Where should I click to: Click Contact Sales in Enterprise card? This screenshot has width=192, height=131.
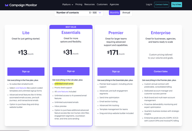pyautogui.click(x=161, y=72)
